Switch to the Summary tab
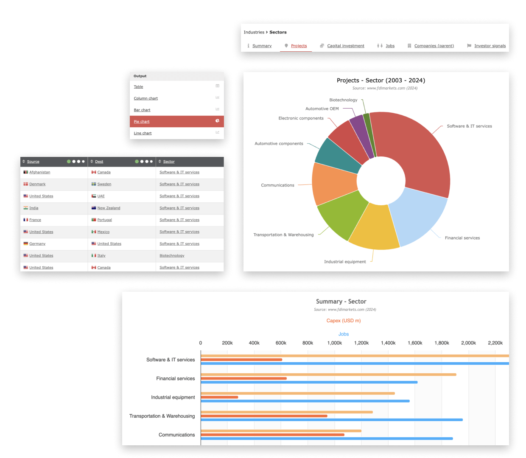Screen dimensions: 526x458 (x=262, y=45)
